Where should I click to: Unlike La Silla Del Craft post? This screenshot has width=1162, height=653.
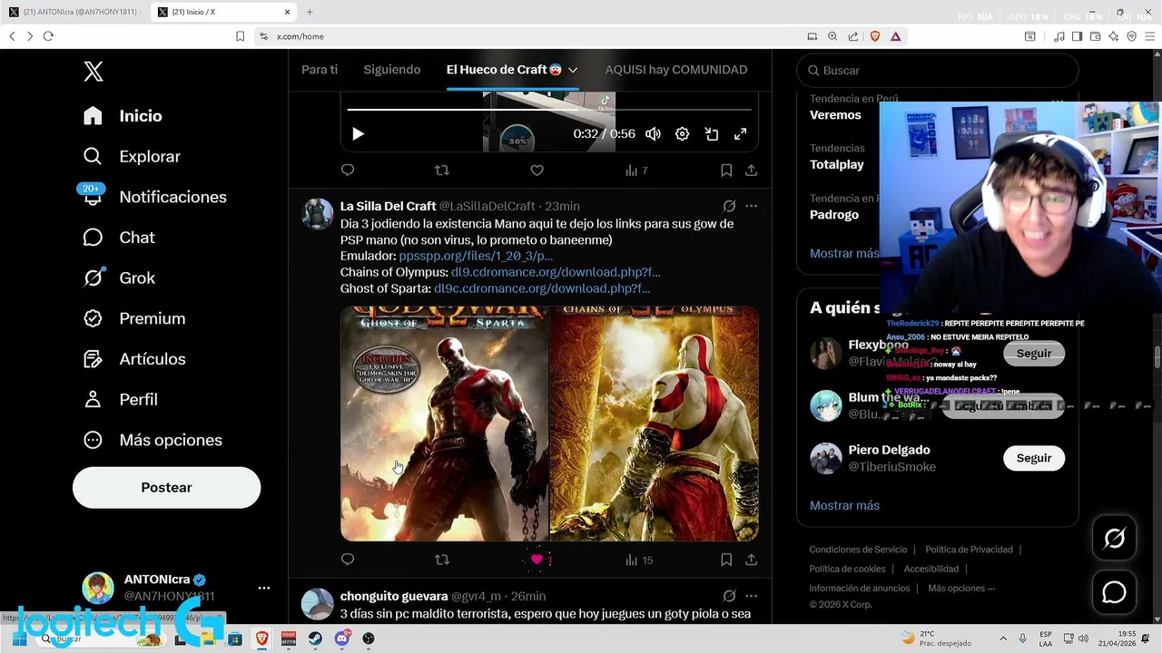pos(537,560)
